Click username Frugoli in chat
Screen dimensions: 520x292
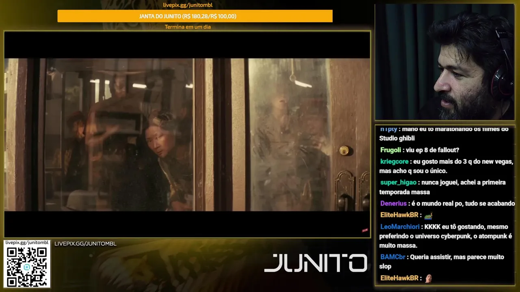[x=390, y=150]
